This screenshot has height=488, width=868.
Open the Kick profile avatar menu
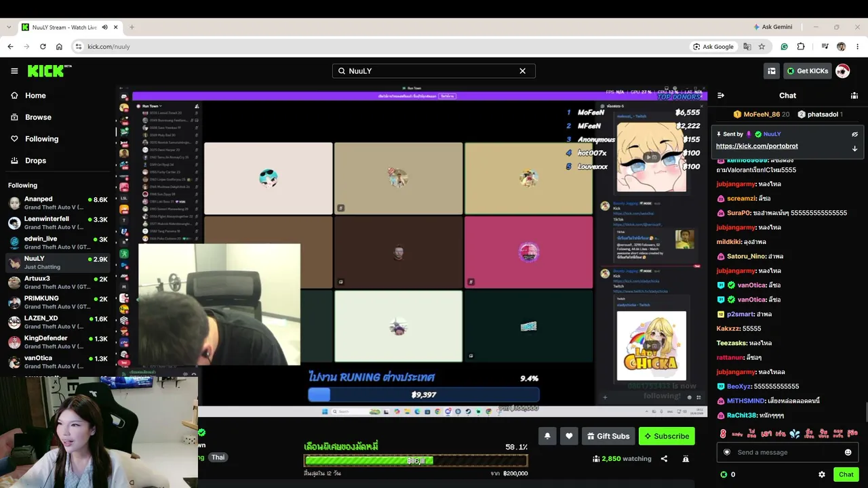pyautogui.click(x=842, y=71)
